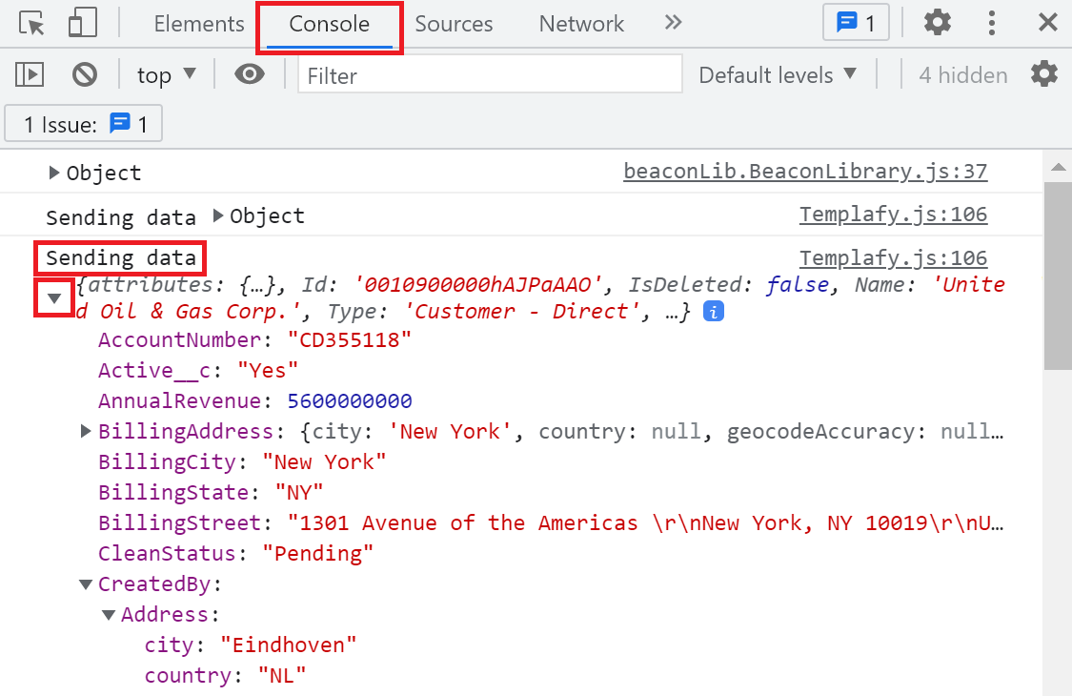The width and height of the screenshot is (1072, 696).
Task: Select the CleanStatus "Pending" value
Action: 318,554
